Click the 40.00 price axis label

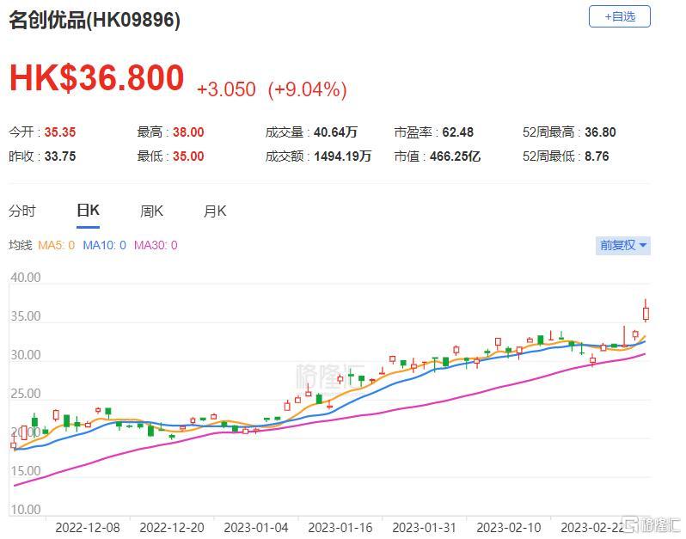(26, 278)
